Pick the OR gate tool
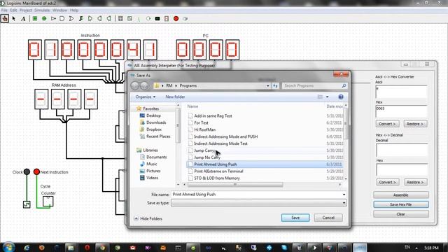Screen dimensions: 448x252 (x=71, y=19)
